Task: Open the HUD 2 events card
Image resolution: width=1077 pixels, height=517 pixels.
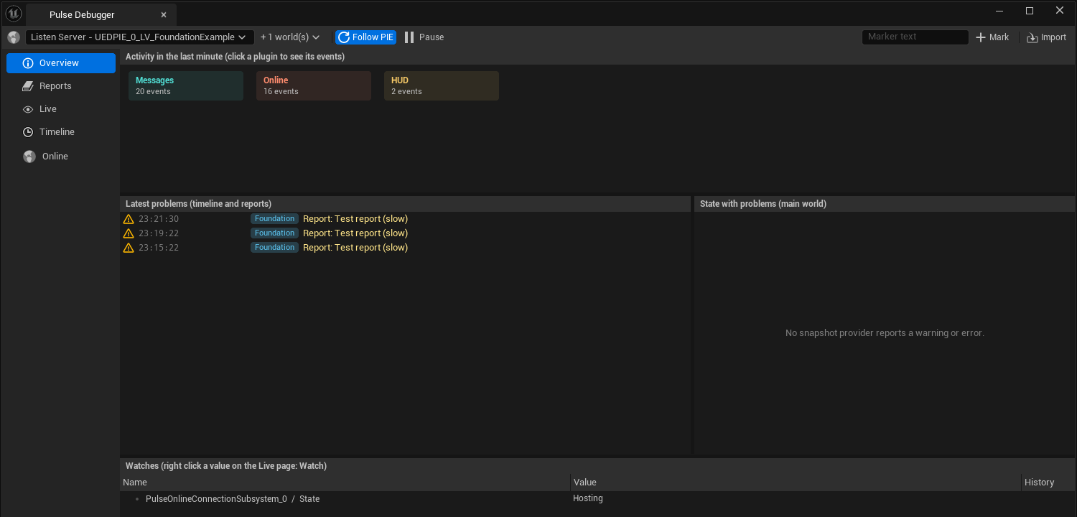Action: [x=442, y=85]
